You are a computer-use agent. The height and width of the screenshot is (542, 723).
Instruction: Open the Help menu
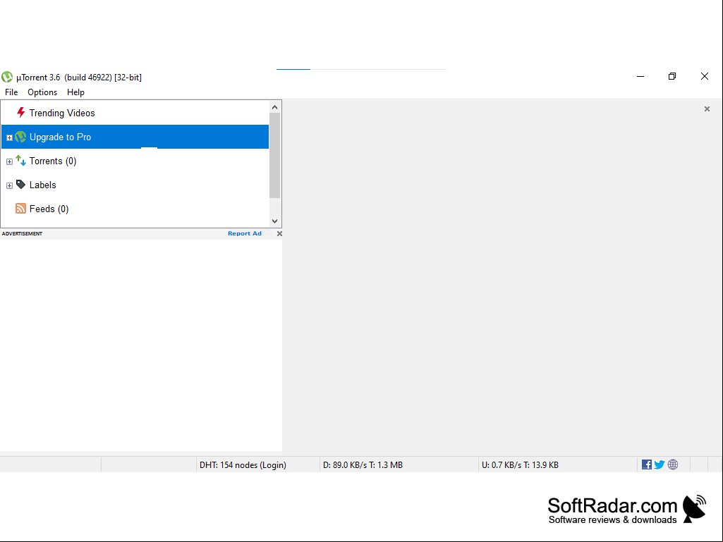tap(75, 92)
